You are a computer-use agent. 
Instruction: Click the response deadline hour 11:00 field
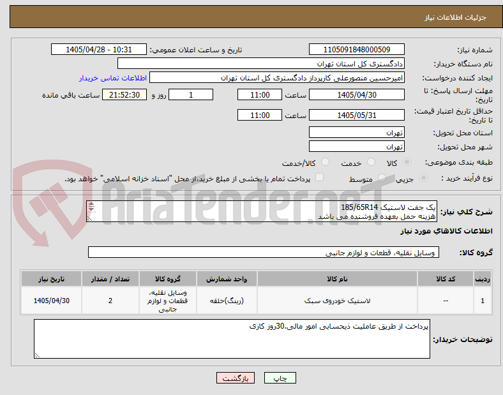pyautogui.click(x=260, y=94)
